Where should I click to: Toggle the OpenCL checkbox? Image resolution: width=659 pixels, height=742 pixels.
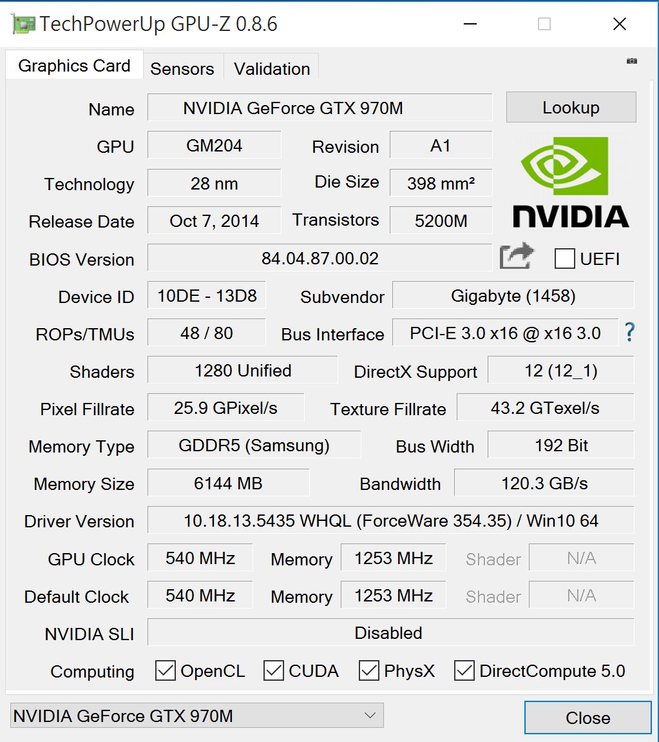(x=166, y=671)
